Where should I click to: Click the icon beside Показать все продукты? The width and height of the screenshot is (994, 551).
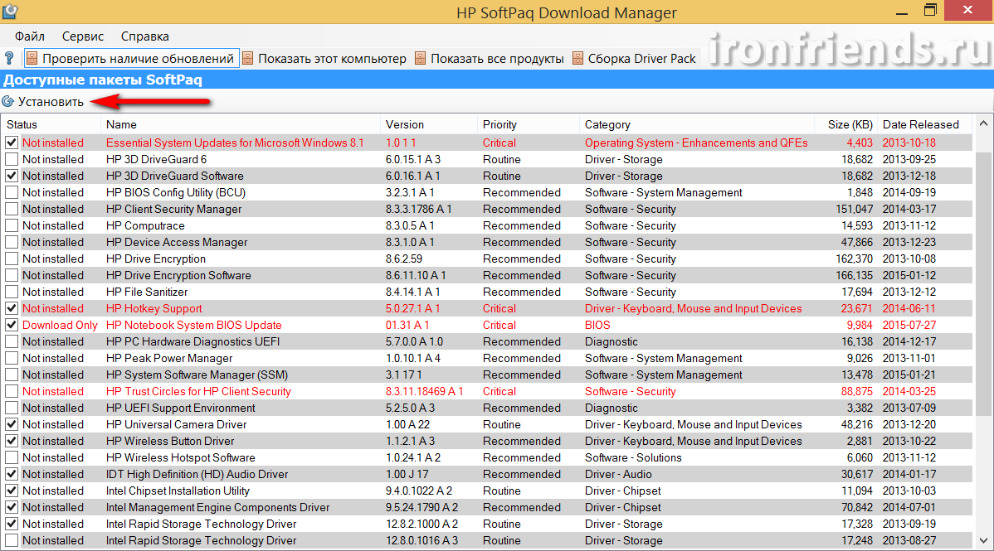(421, 59)
